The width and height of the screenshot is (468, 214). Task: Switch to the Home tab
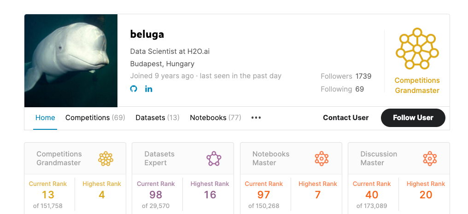(45, 118)
